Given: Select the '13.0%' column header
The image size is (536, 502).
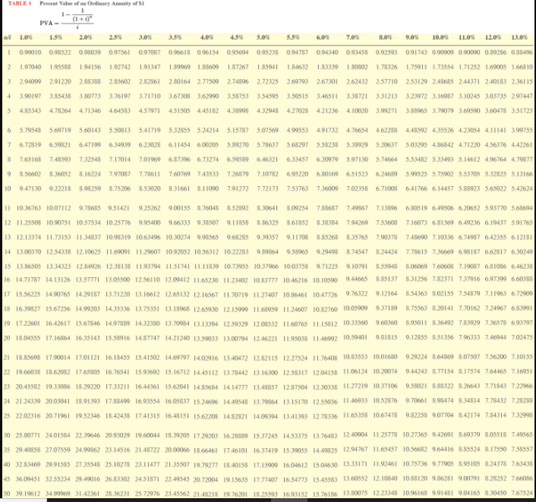Looking at the screenshot, I should tap(519, 37).
